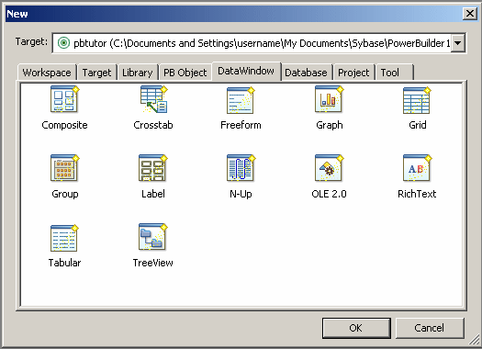Switch to the Project tab

point(353,73)
